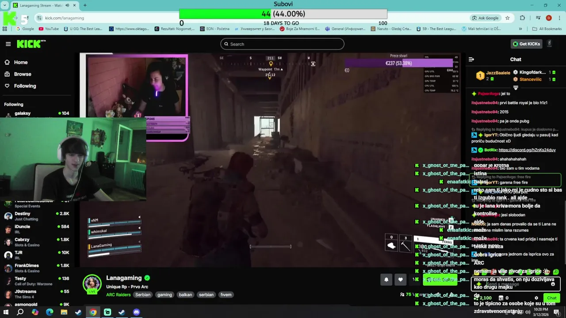
Task: Open TJR's channel in the sidebar
Action: tap(36, 255)
